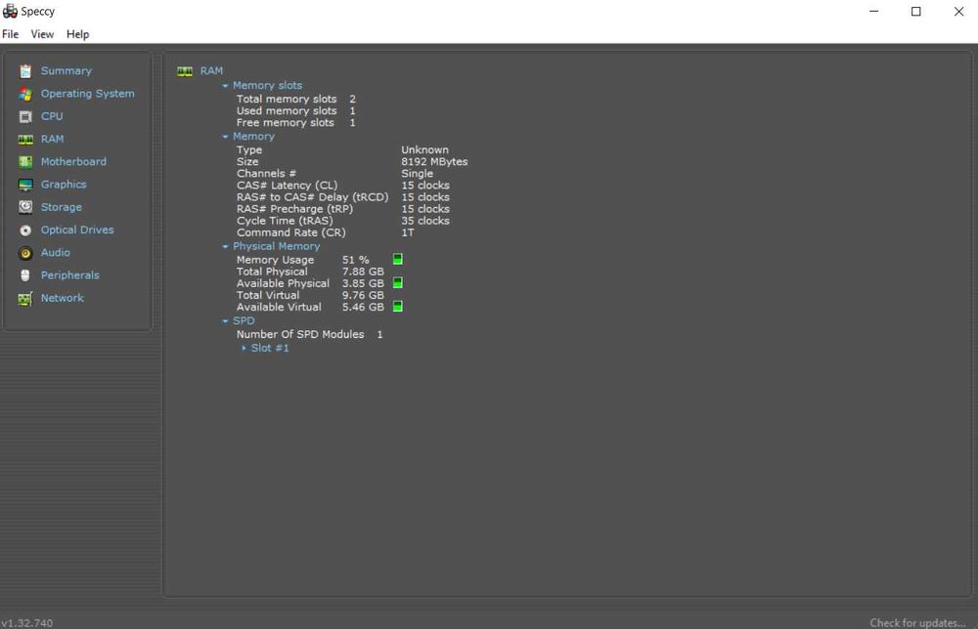This screenshot has width=978, height=629.
Task: Click the Channels # Single value
Action: (x=417, y=174)
